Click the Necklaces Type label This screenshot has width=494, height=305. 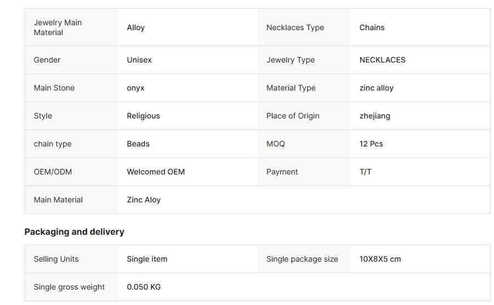point(295,27)
